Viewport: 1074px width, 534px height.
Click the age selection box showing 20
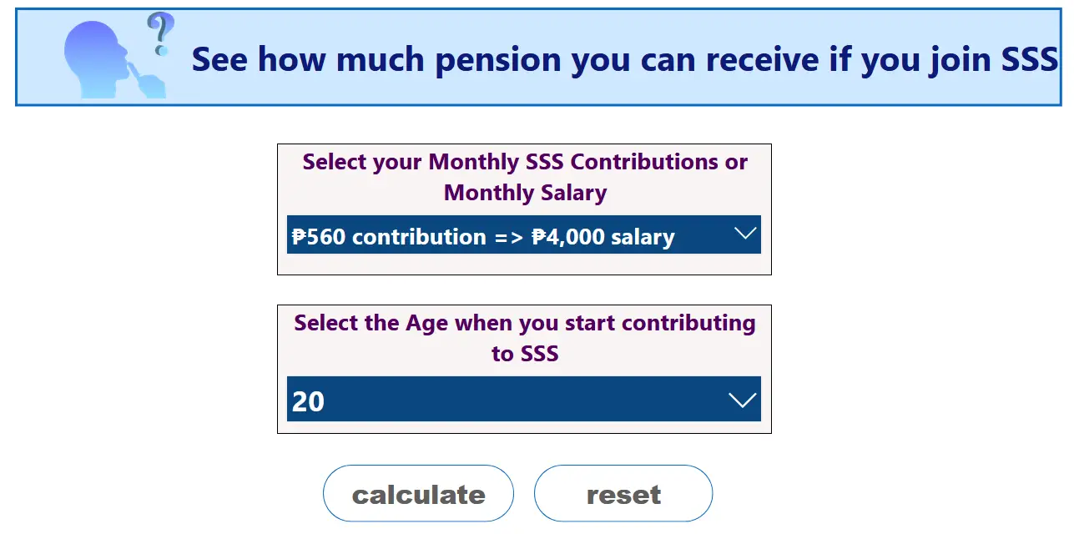525,400
